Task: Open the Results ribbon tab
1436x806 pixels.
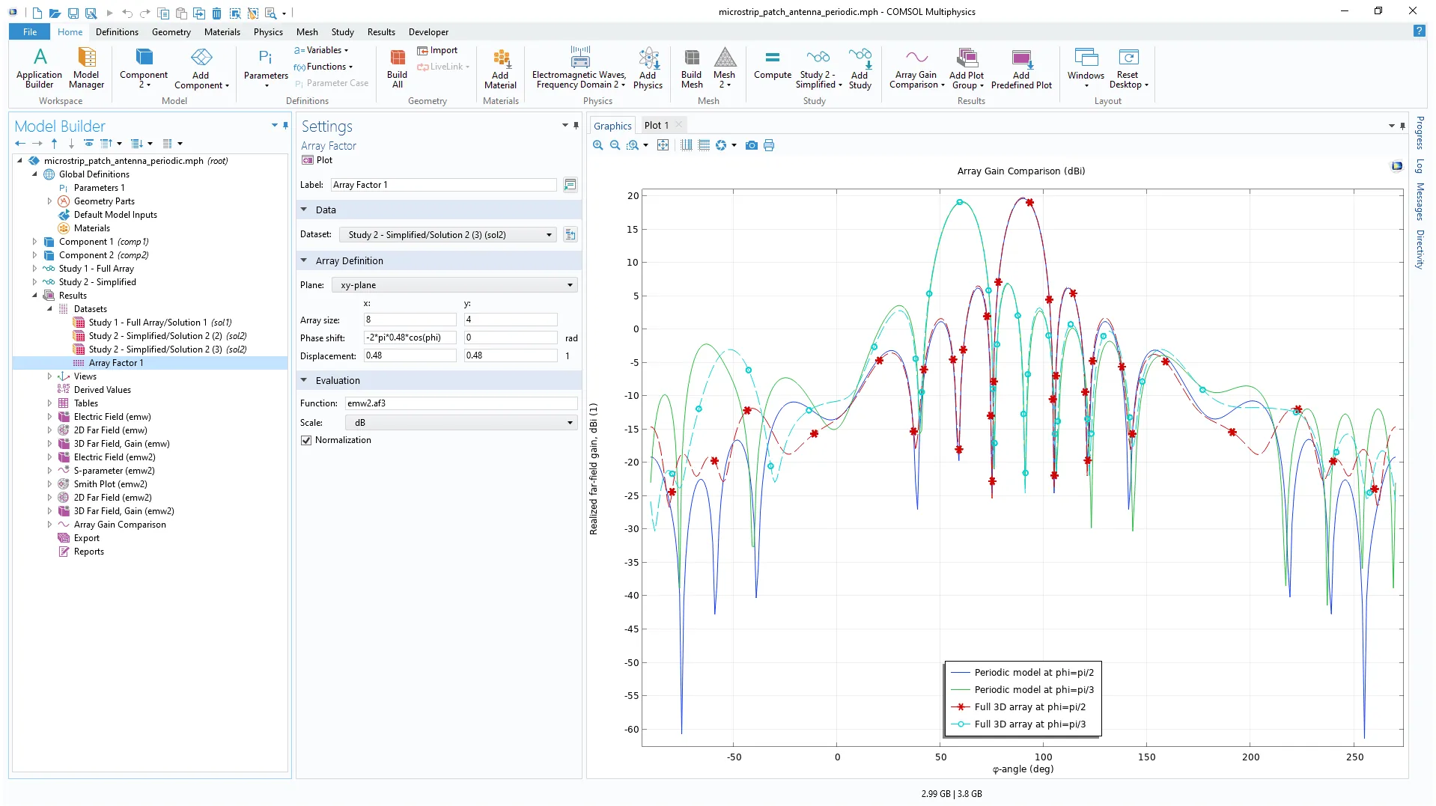Action: click(380, 32)
